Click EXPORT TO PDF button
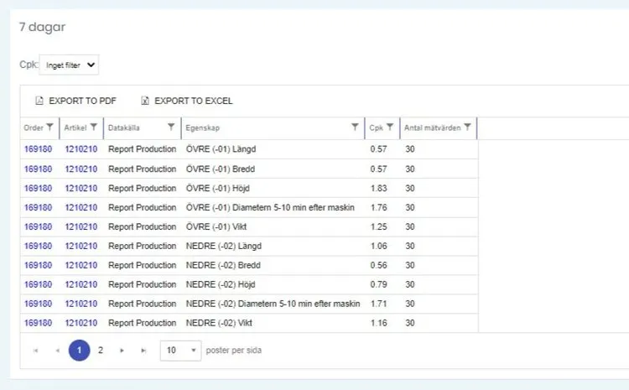 pyautogui.click(x=75, y=101)
